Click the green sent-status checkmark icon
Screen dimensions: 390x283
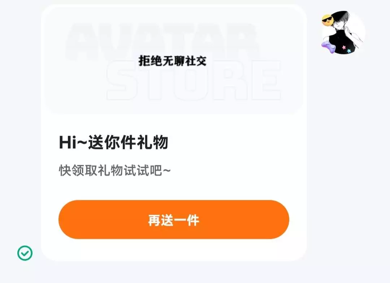coord(25,253)
